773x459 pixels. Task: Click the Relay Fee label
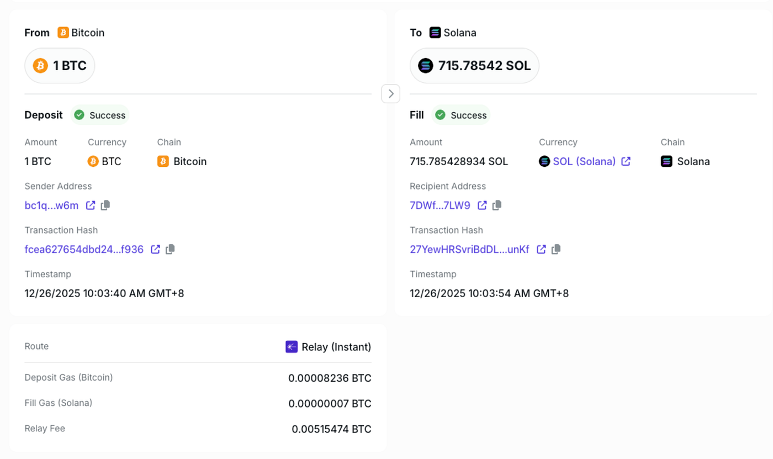pos(45,428)
